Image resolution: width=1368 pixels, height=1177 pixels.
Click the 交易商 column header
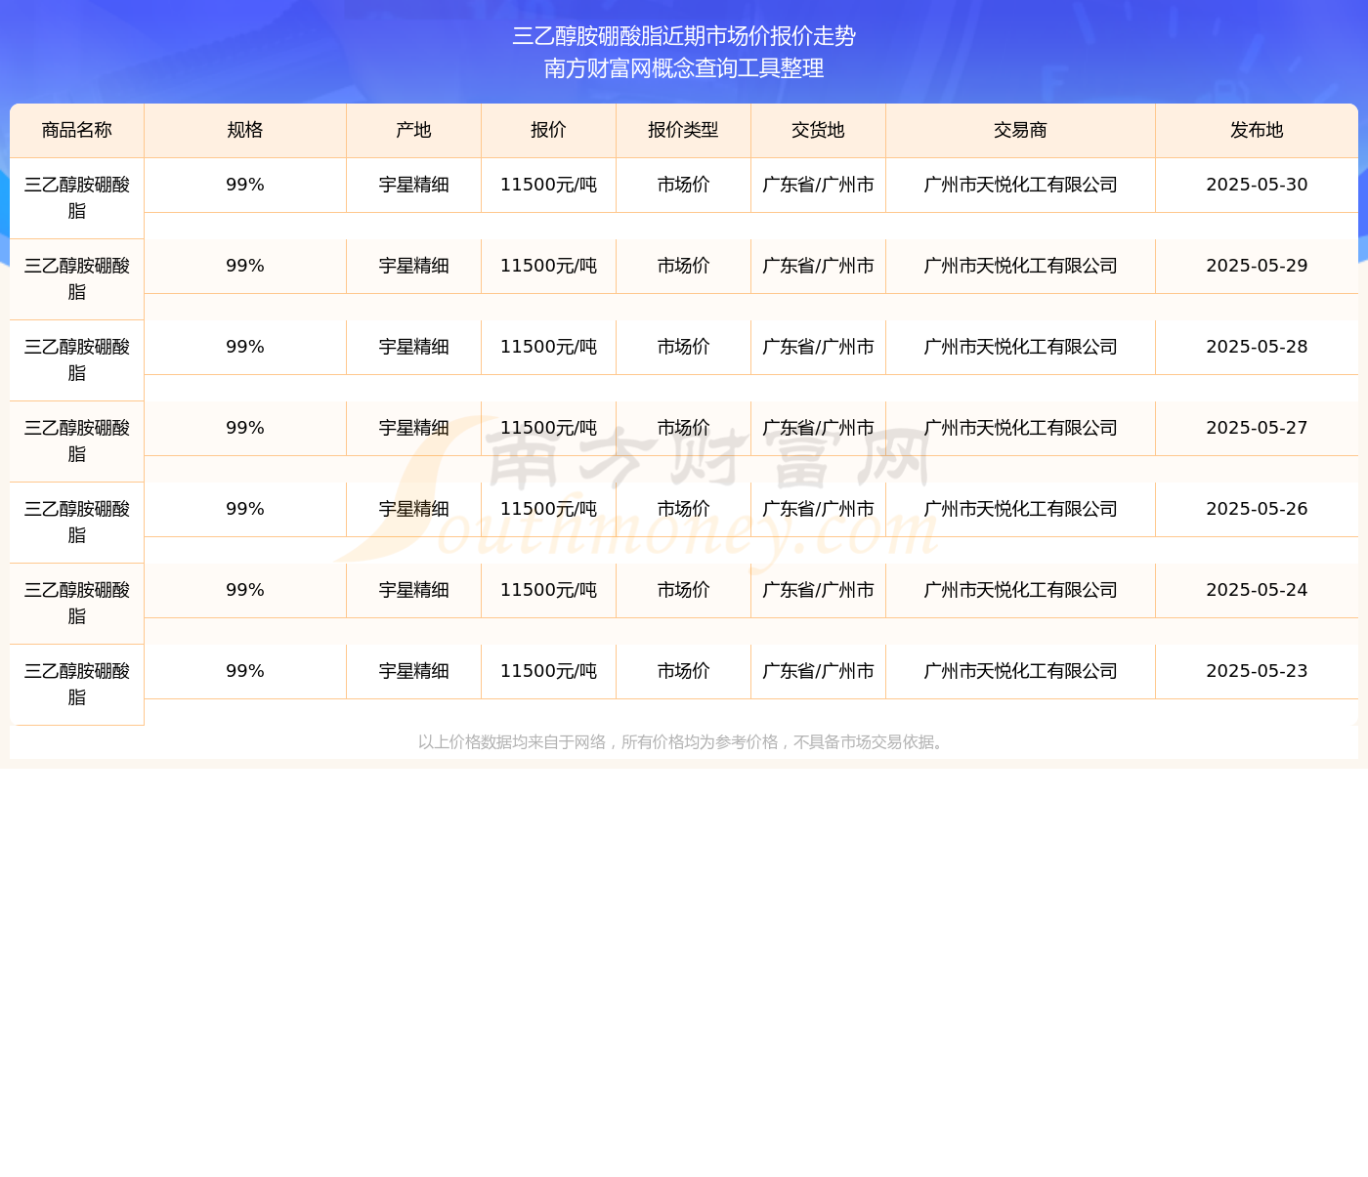pos(1021,130)
